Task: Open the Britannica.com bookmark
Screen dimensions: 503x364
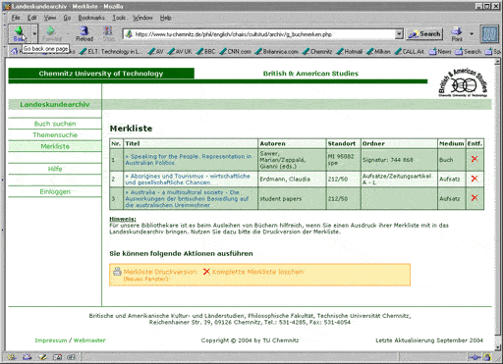Action: [277, 51]
